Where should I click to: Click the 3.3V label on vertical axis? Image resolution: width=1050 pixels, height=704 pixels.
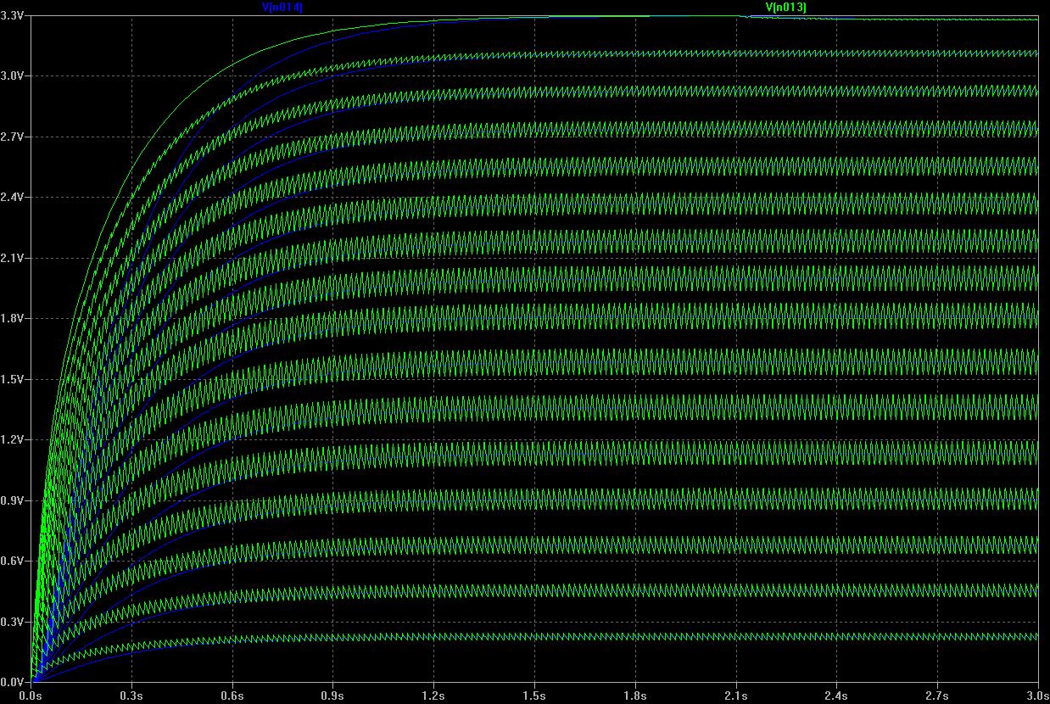click(x=14, y=15)
